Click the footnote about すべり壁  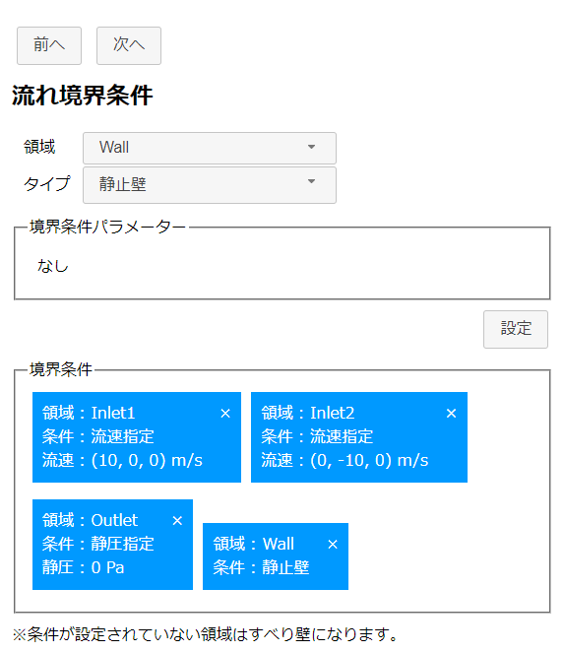205,634
